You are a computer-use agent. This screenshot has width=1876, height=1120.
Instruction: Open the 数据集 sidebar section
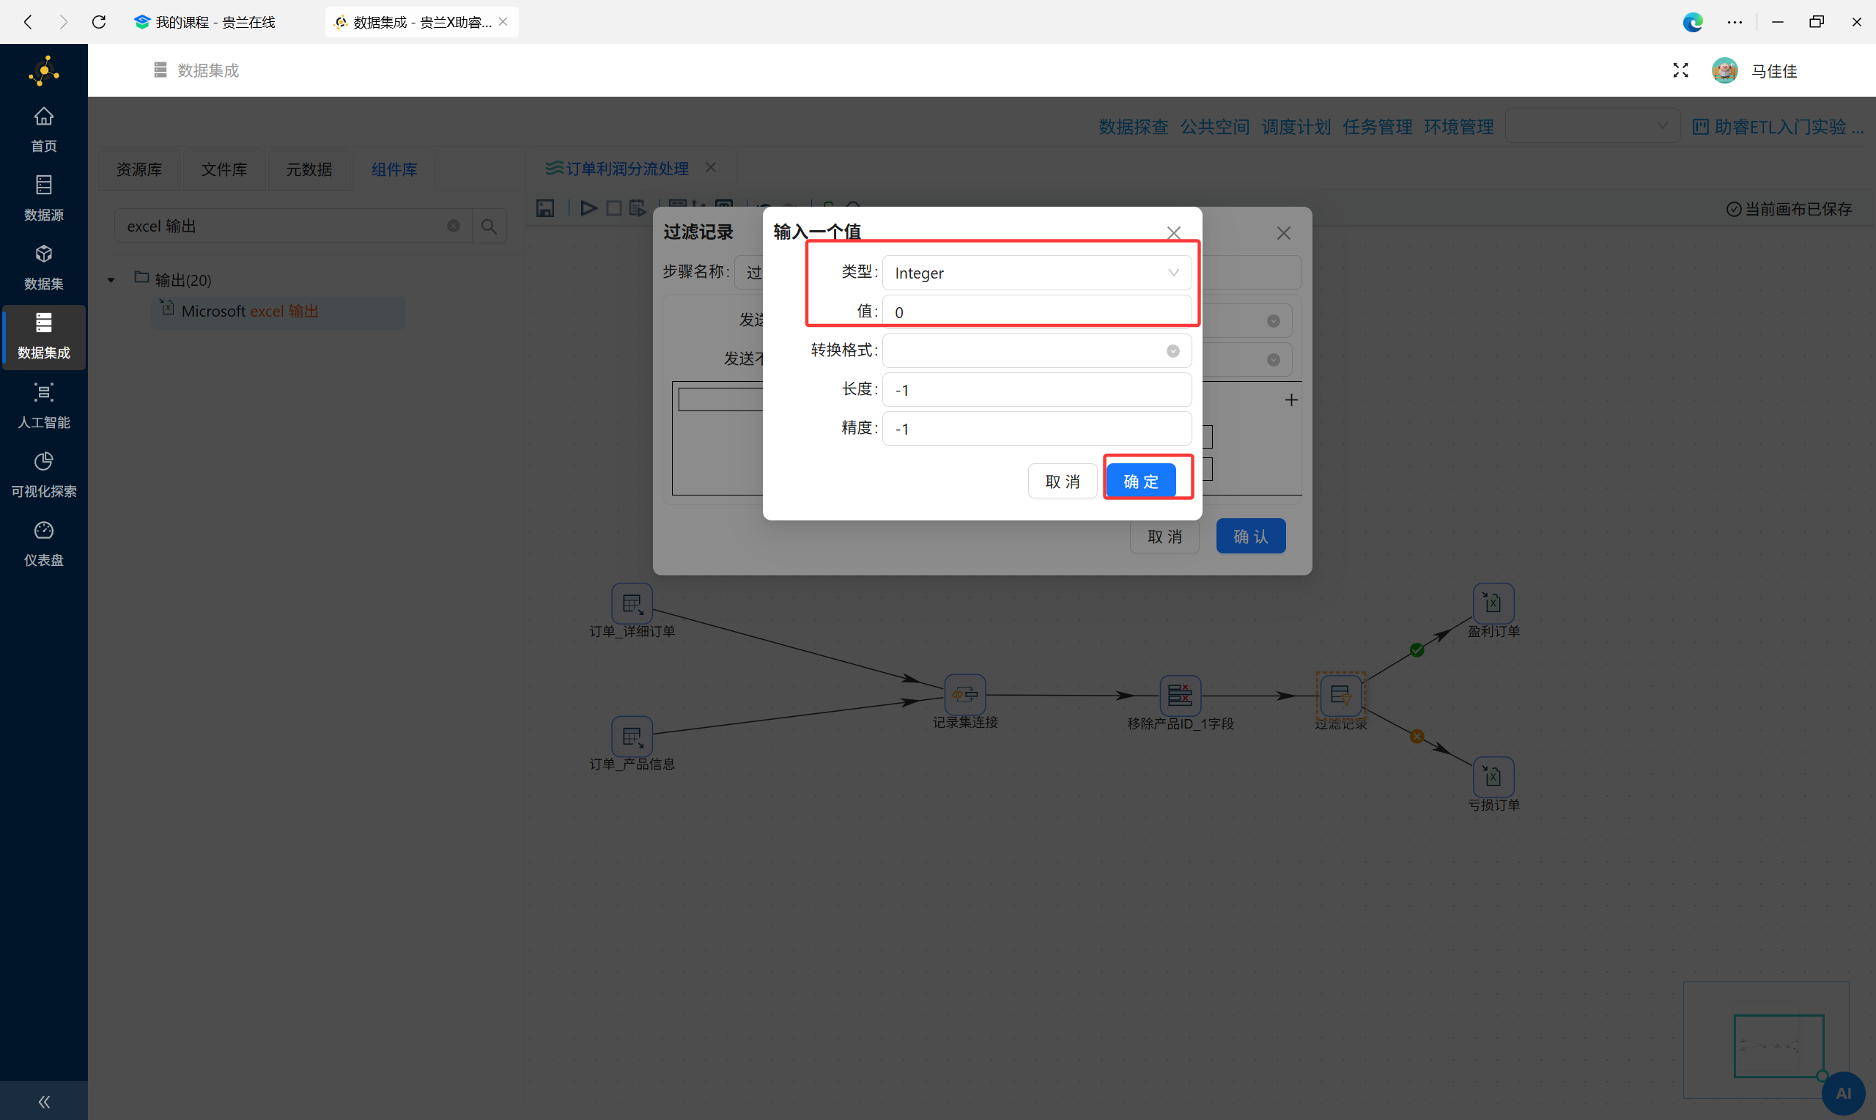[x=44, y=267]
